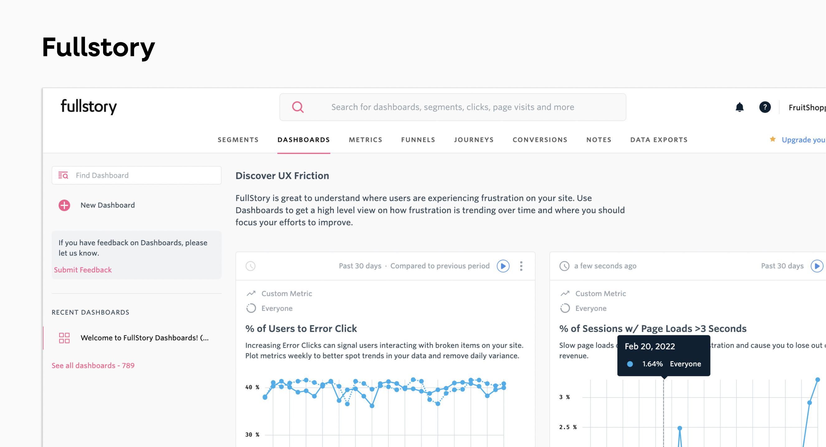Click the Upgrade star icon

coord(772,139)
